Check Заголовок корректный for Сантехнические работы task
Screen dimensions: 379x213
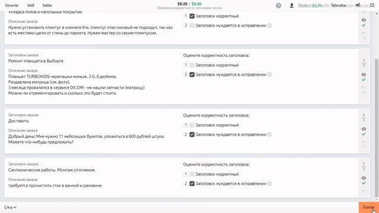point(192,174)
